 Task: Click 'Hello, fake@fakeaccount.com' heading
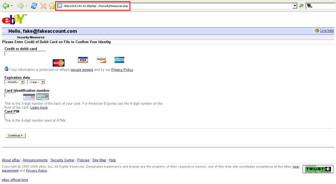pos(43,31)
